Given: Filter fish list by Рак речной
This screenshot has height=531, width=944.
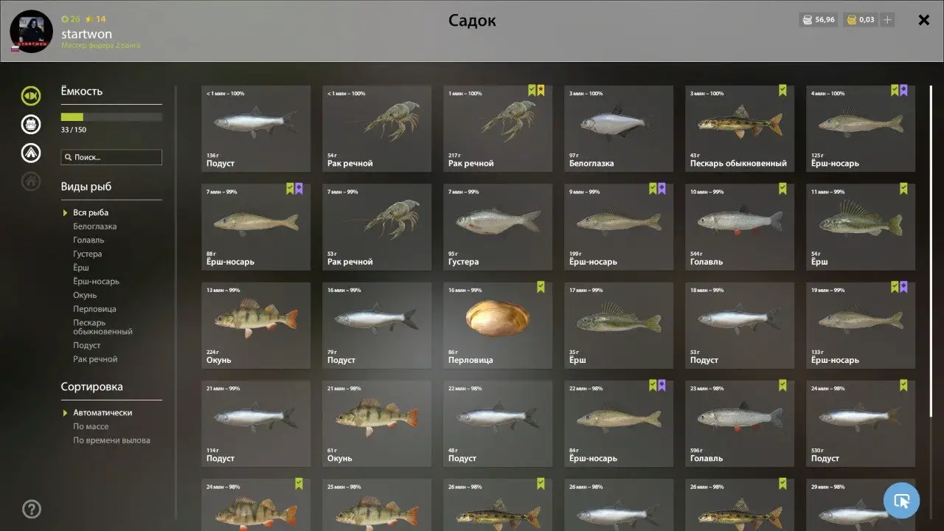Looking at the screenshot, I should click(x=95, y=359).
